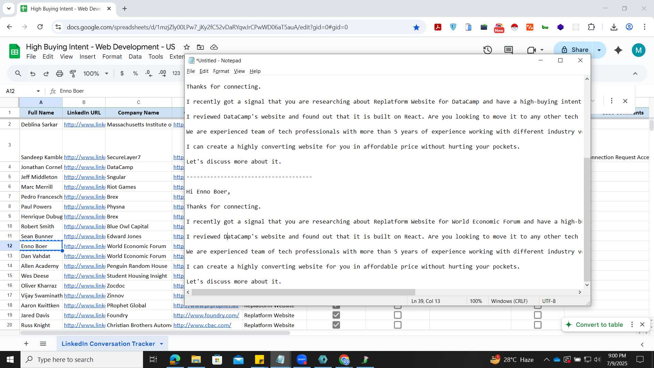Check third checkbox in Jared Davis row
Viewport: 654px width, 368px height.
(538, 315)
